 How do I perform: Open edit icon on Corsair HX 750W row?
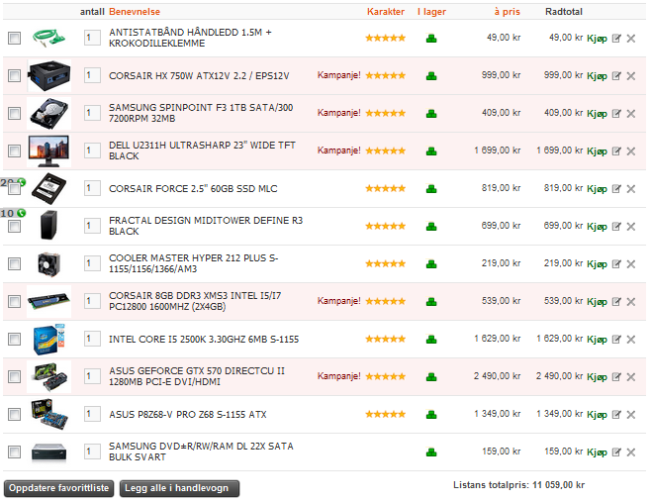click(x=616, y=75)
